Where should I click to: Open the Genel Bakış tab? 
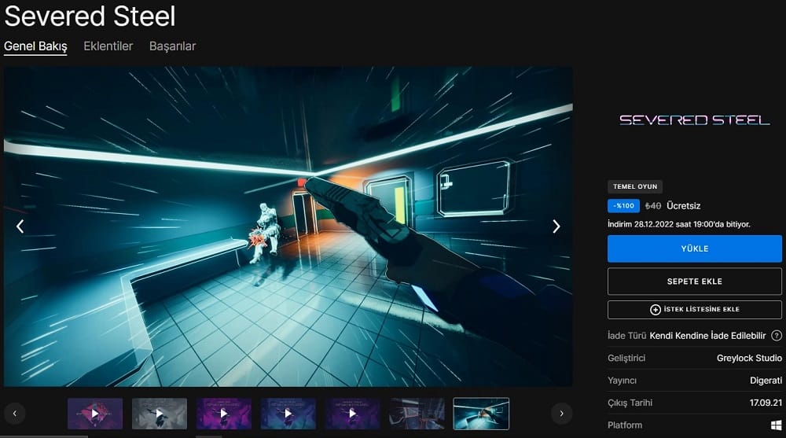(x=35, y=46)
